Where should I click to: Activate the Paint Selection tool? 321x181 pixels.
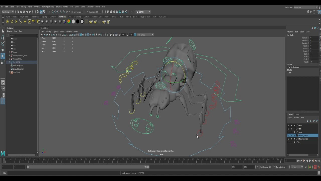click(3, 43)
